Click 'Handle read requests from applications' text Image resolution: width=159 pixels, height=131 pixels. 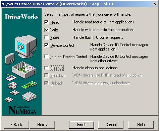click(103, 22)
